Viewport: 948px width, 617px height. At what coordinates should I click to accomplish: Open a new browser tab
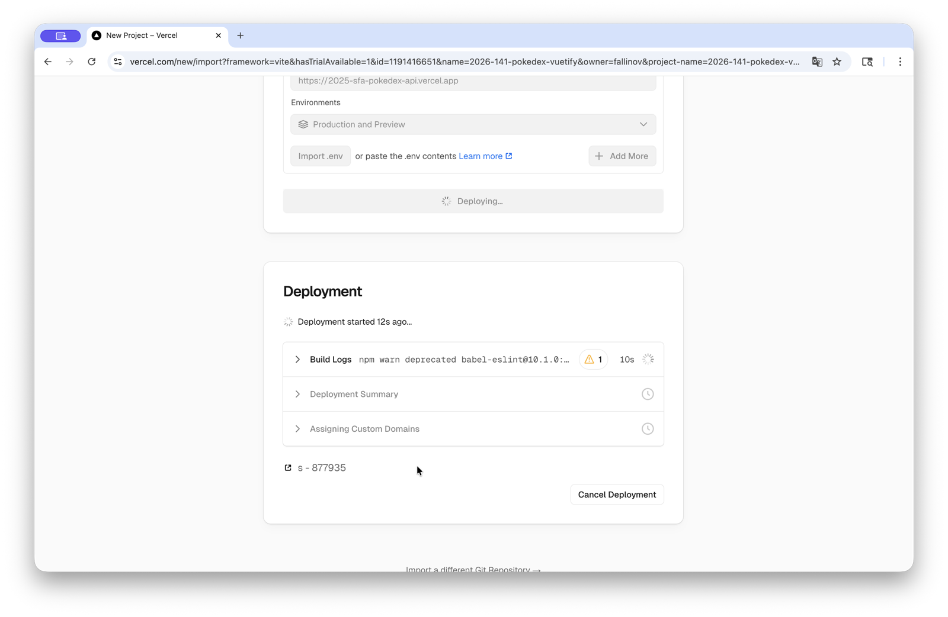click(x=241, y=35)
